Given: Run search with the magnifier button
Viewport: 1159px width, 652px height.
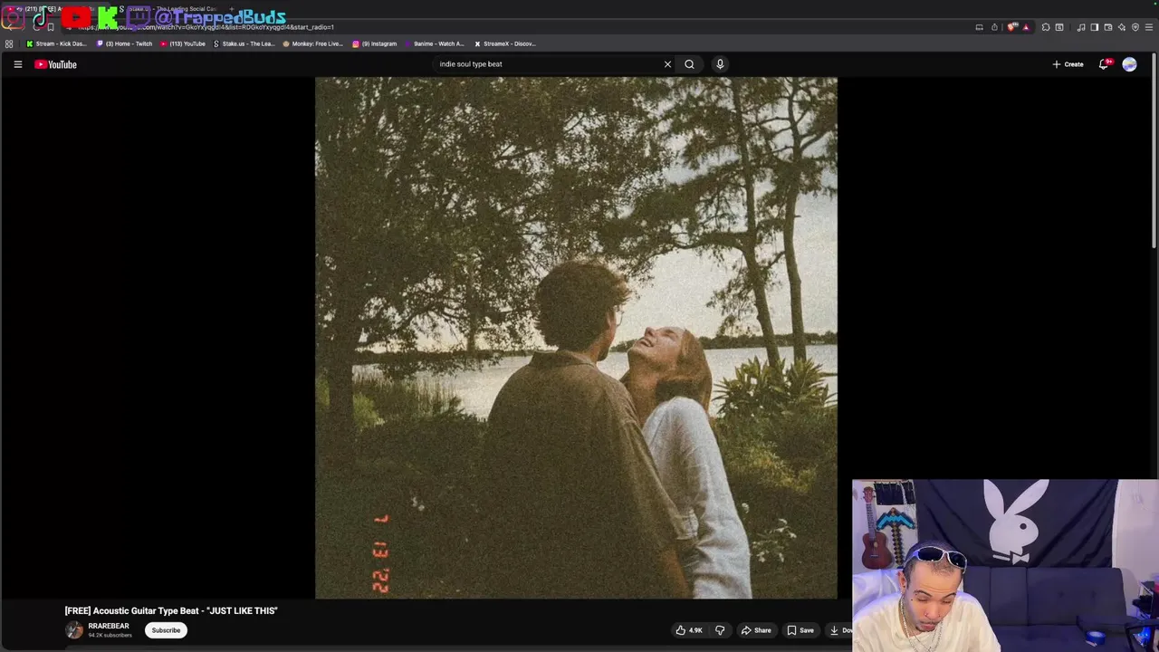Looking at the screenshot, I should click(689, 64).
